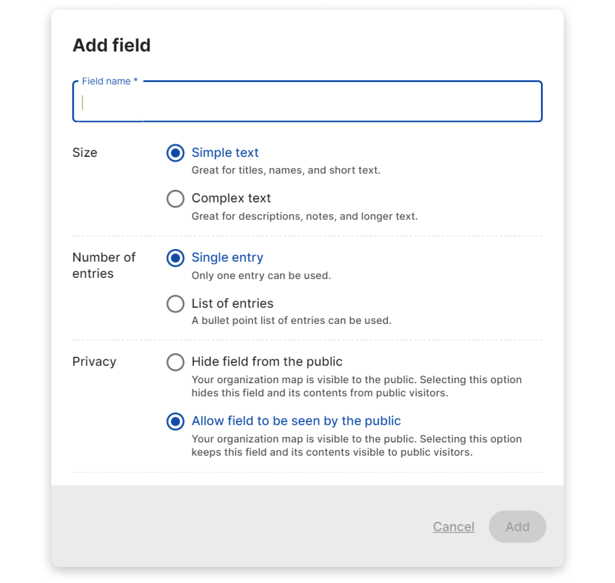Image resolution: width=615 pixels, height=583 pixels.
Task: Click the "List of entries" option label
Action: [x=232, y=304]
